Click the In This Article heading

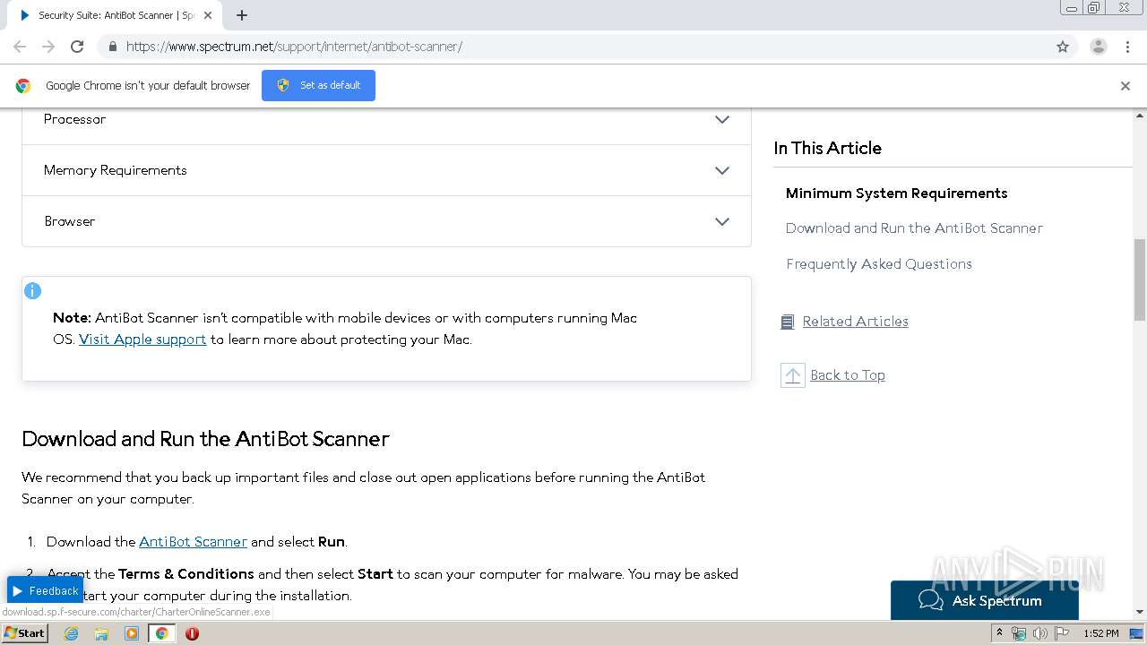[827, 149]
